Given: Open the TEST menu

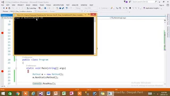Looking at the screenshot, I should point(68,5).
